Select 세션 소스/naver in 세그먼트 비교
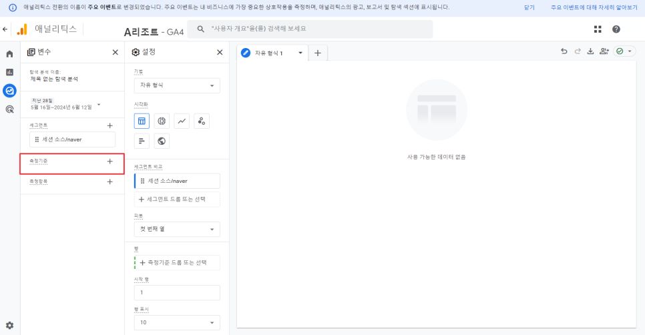645x335 pixels. tap(177, 181)
